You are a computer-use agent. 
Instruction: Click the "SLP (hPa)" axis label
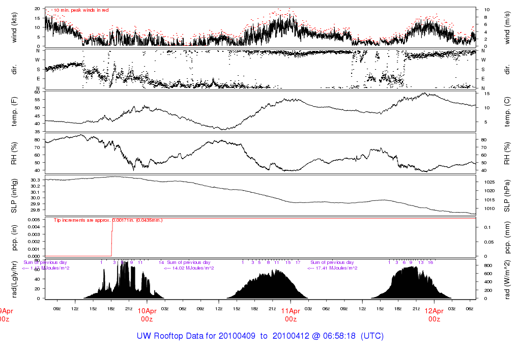(x=507, y=196)
